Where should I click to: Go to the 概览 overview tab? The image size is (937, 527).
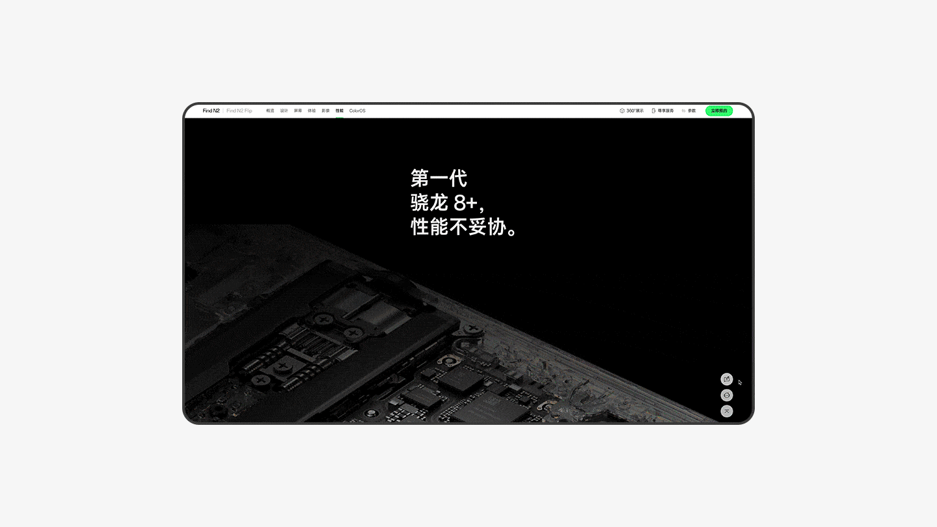(270, 111)
